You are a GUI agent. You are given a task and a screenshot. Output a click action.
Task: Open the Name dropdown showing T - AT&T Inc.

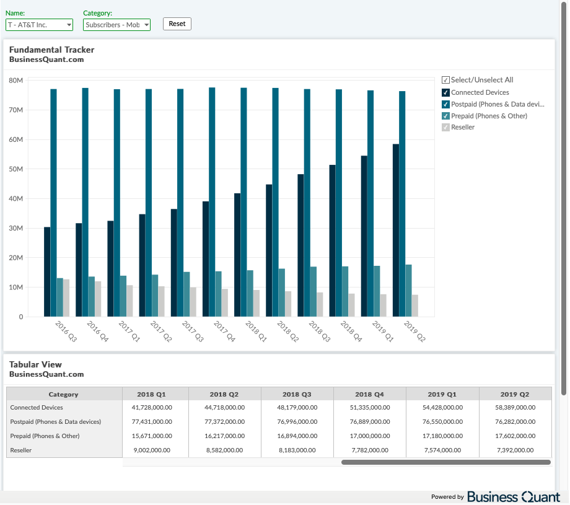point(39,25)
